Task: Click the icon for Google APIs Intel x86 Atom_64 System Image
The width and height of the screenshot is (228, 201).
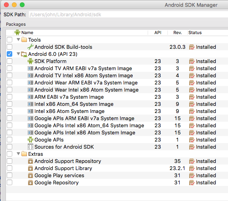Action: click(30, 125)
